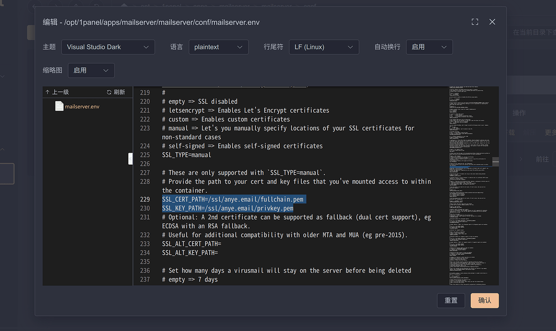
Task: Click line number 229 in the gutter
Action: [x=144, y=199]
